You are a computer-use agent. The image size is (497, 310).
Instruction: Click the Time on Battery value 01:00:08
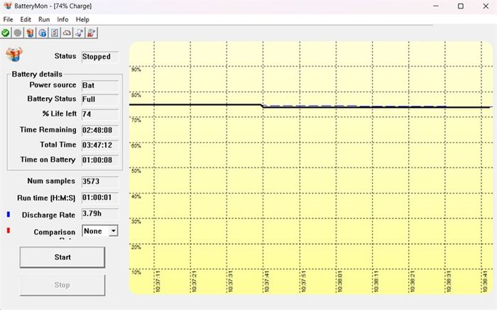coord(100,160)
